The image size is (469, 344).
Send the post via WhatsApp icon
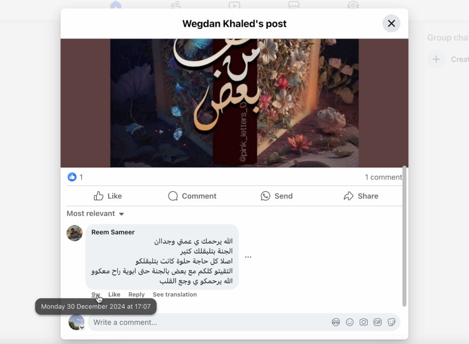pos(276,196)
